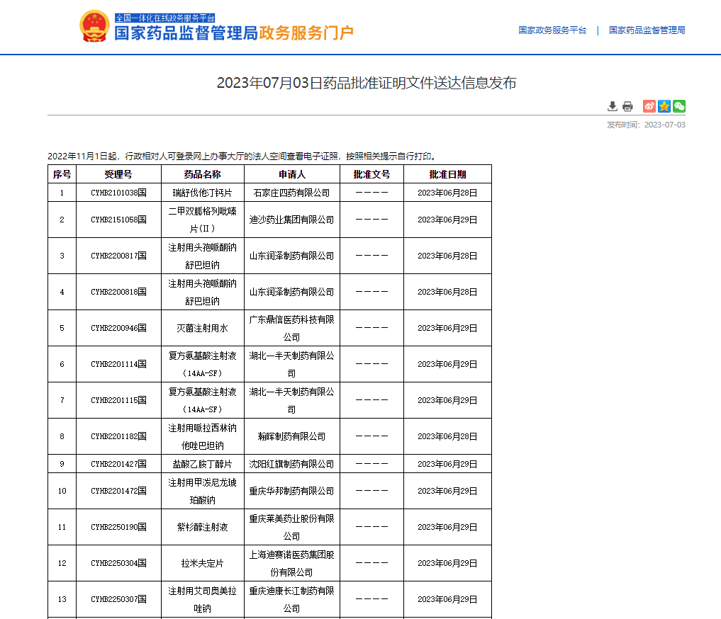Click 受理号 CYHB2250304国 for 拉米夫定片
721x619 pixels.
[118, 563]
